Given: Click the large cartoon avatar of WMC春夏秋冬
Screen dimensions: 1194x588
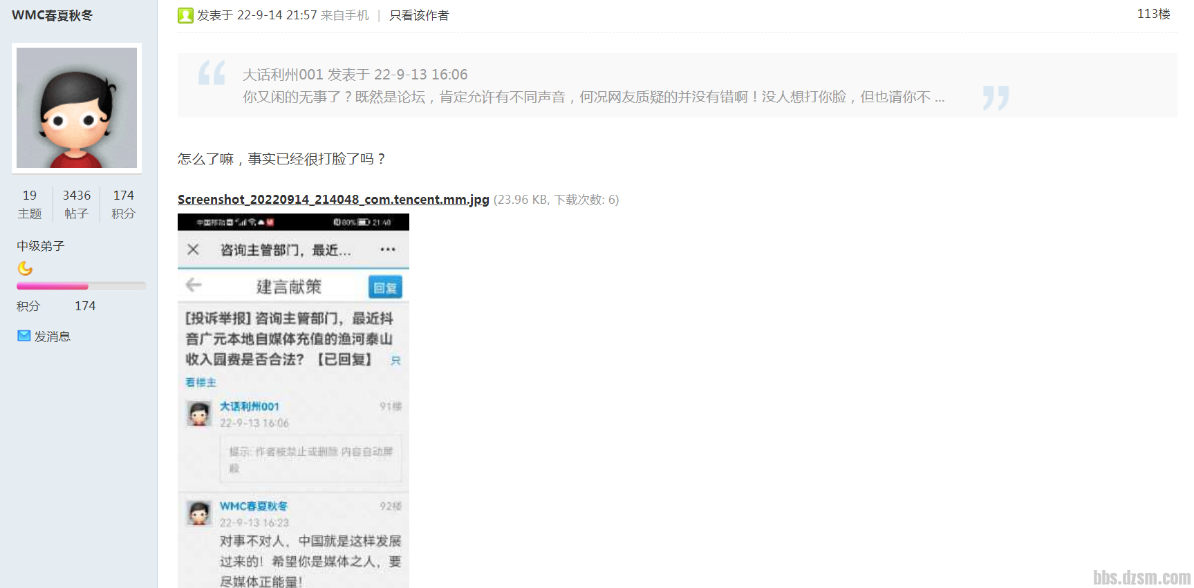Looking at the screenshot, I should pyautogui.click(x=77, y=108).
